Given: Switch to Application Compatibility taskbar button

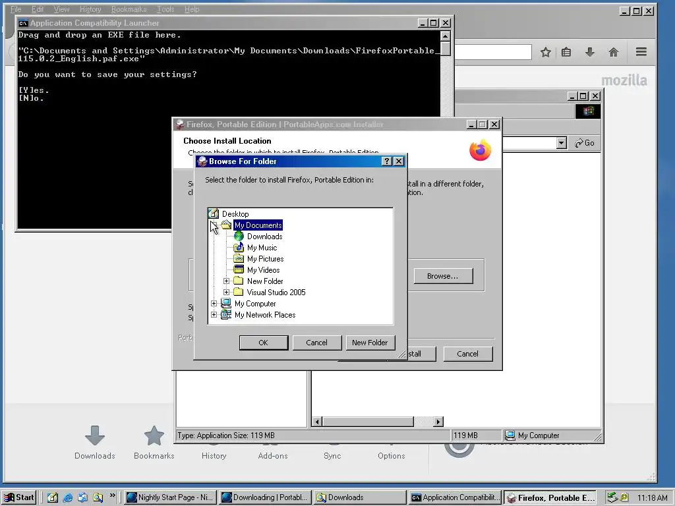Looking at the screenshot, I should point(455,497).
